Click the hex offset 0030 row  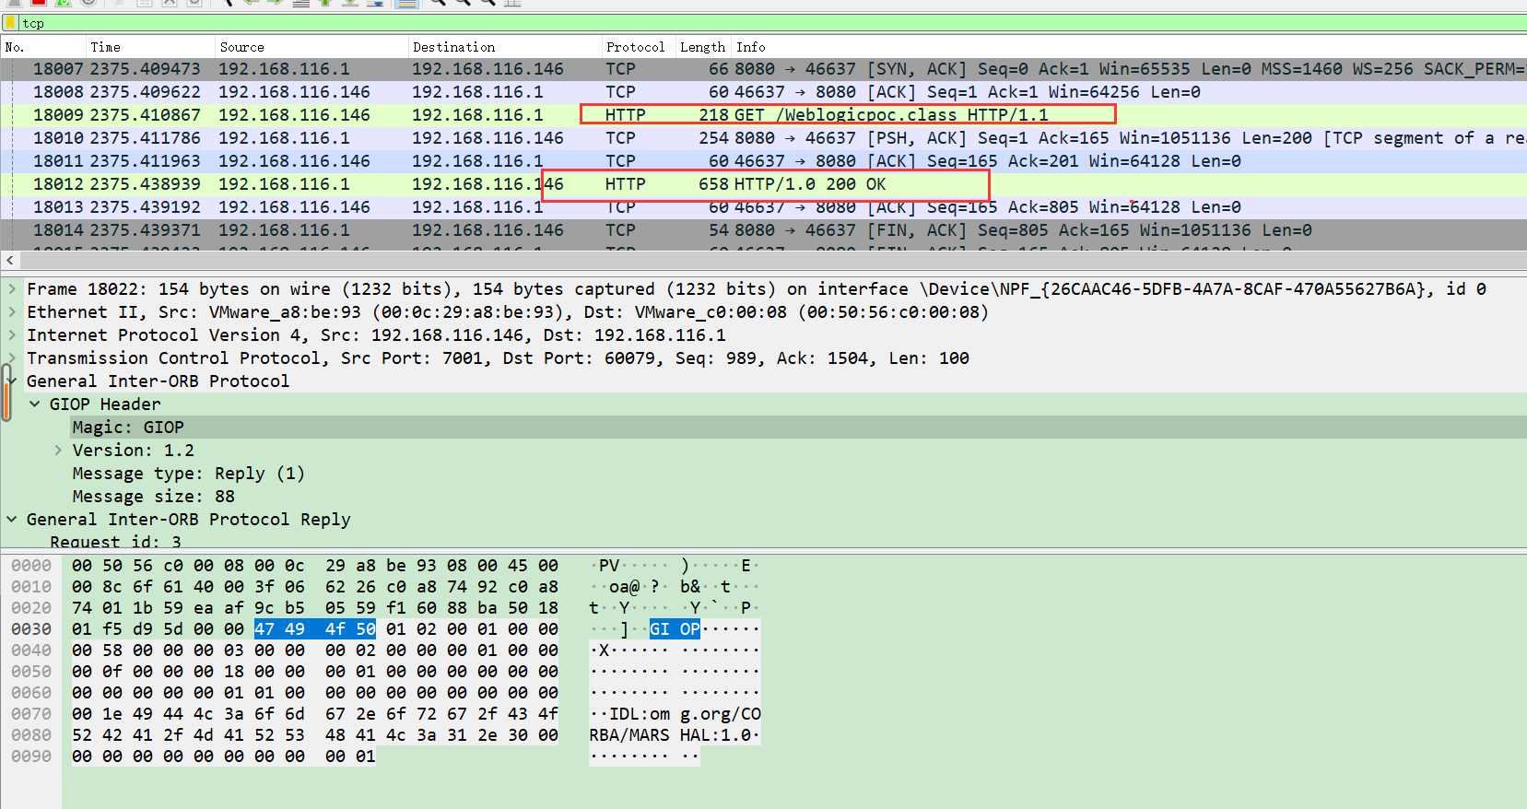(31, 629)
